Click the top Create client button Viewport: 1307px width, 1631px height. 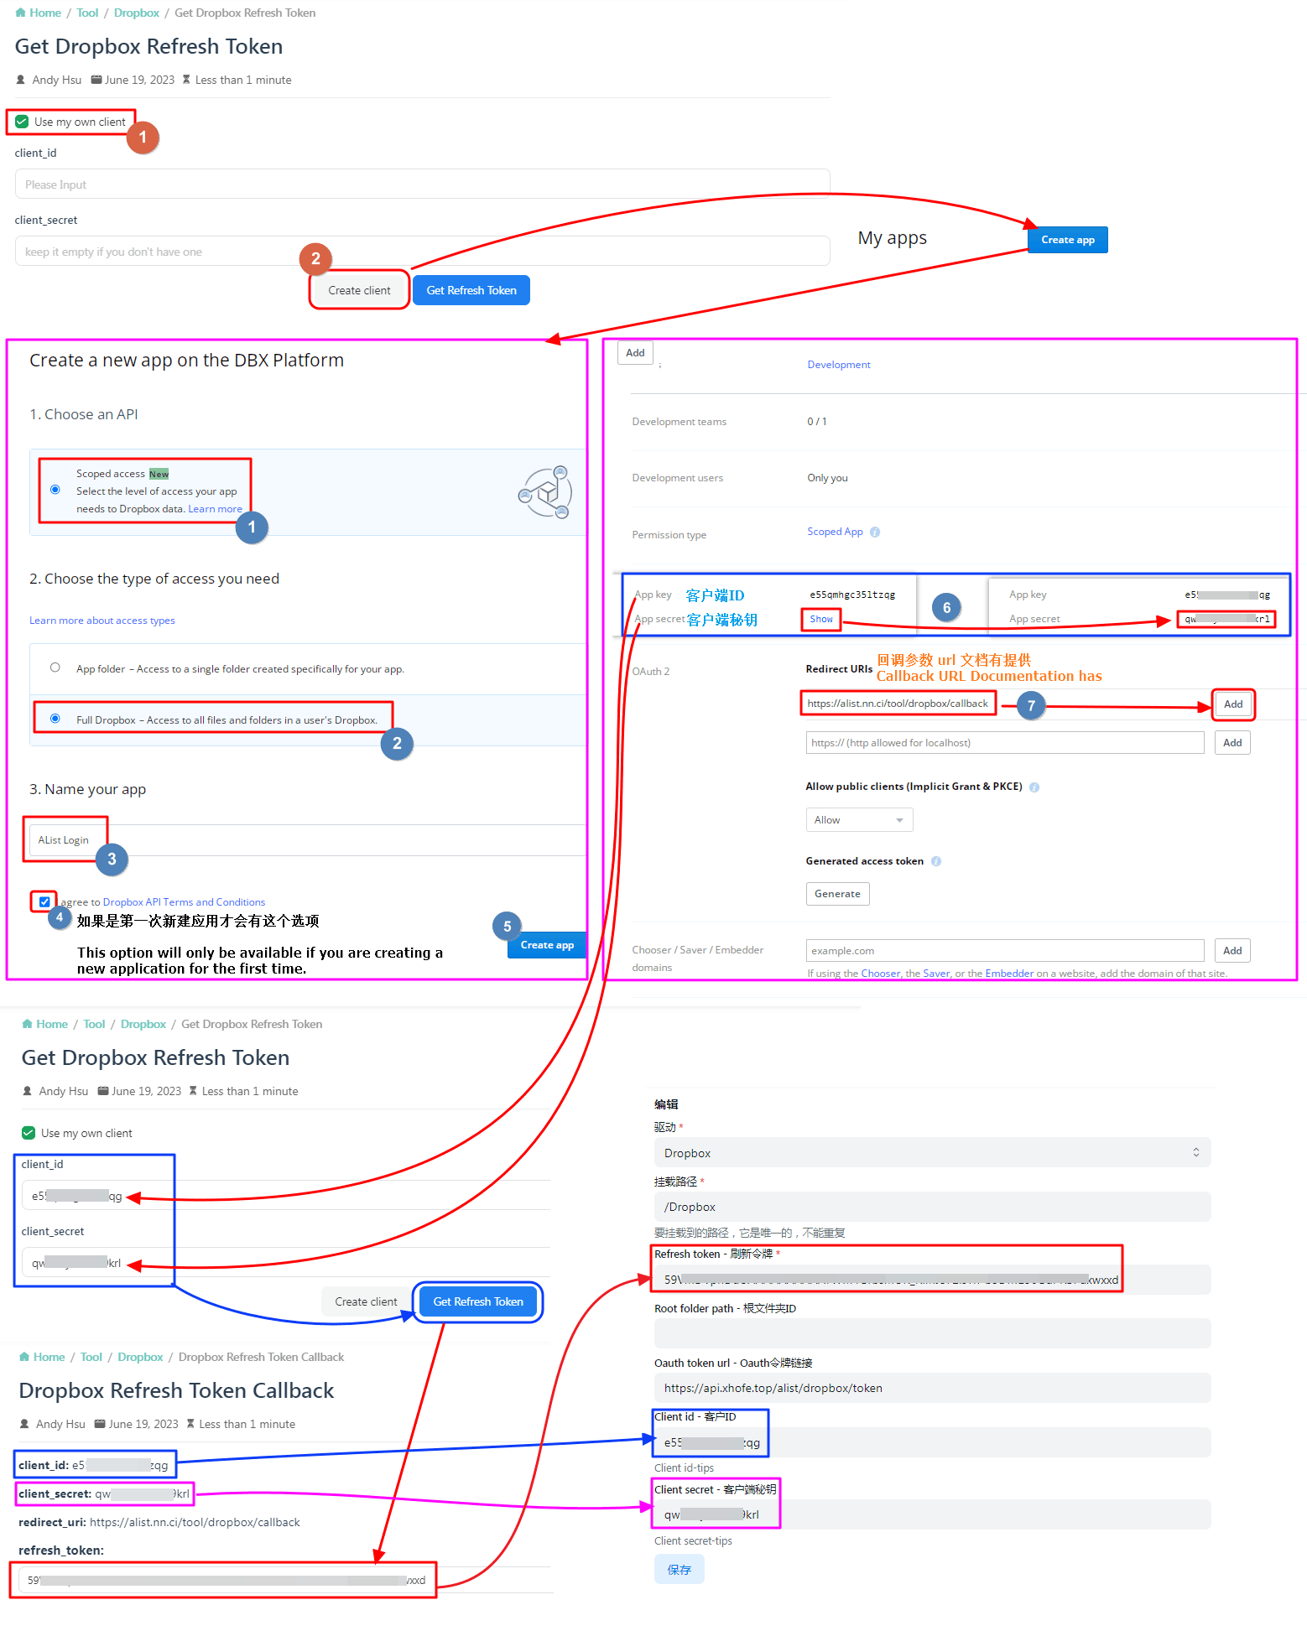(x=359, y=290)
